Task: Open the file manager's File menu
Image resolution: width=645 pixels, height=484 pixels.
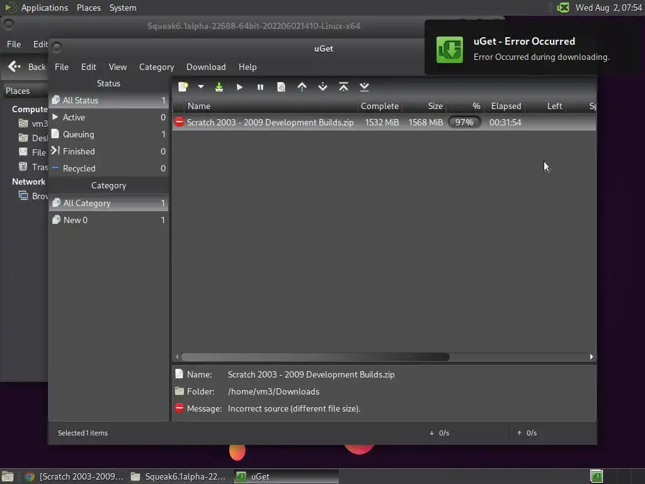Action: coord(14,44)
